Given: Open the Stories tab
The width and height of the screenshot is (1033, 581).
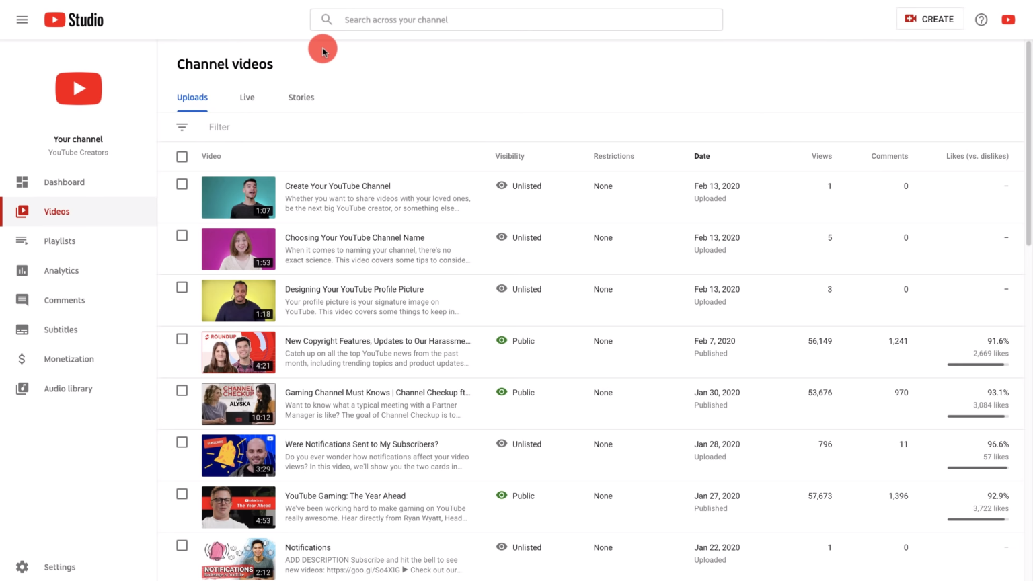Looking at the screenshot, I should click(301, 97).
